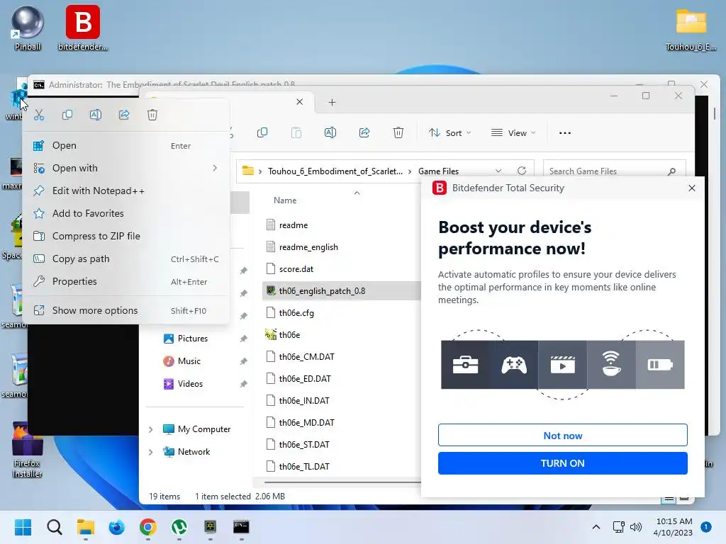Open taskbar Search
This screenshot has height=544, width=726.
[54, 527]
